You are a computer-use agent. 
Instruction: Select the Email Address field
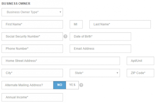(x=100, y=49)
